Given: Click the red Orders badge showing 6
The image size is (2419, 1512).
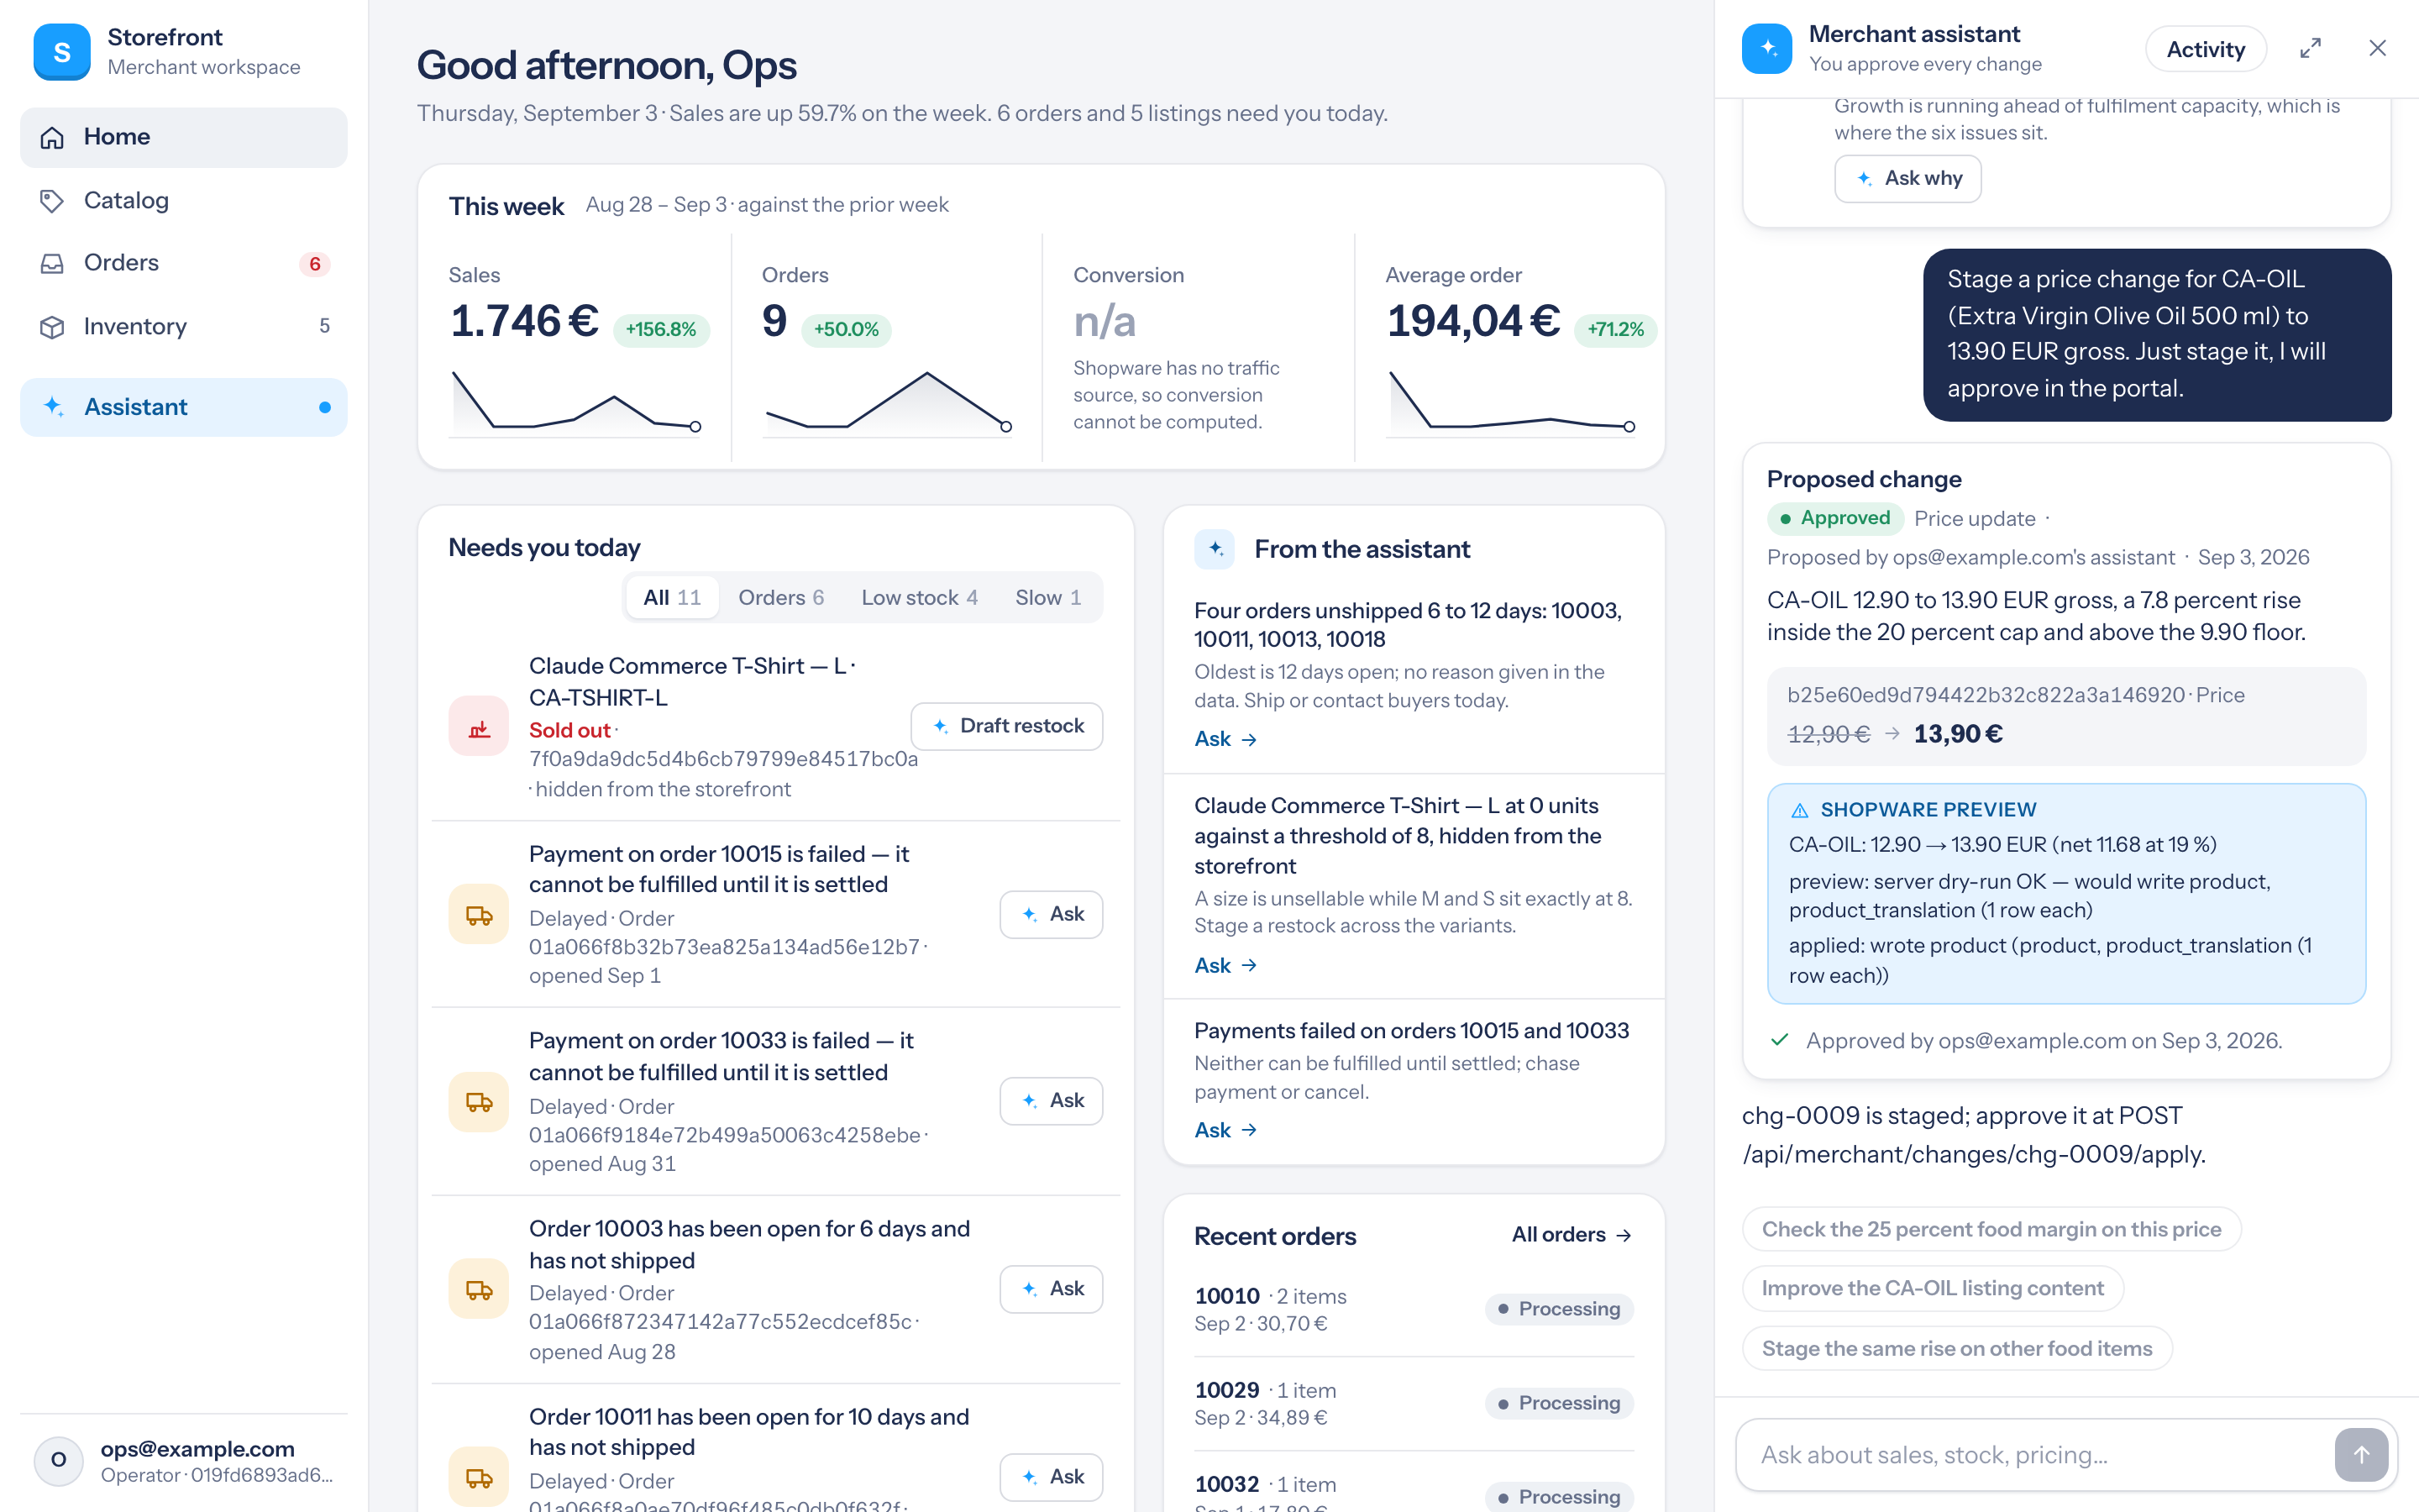Looking at the screenshot, I should pyautogui.click(x=315, y=264).
